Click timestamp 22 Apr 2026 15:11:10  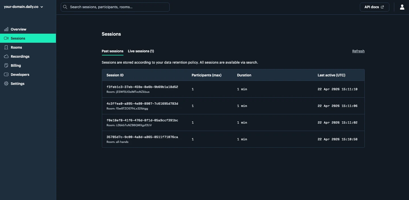click(x=337, y=89)
